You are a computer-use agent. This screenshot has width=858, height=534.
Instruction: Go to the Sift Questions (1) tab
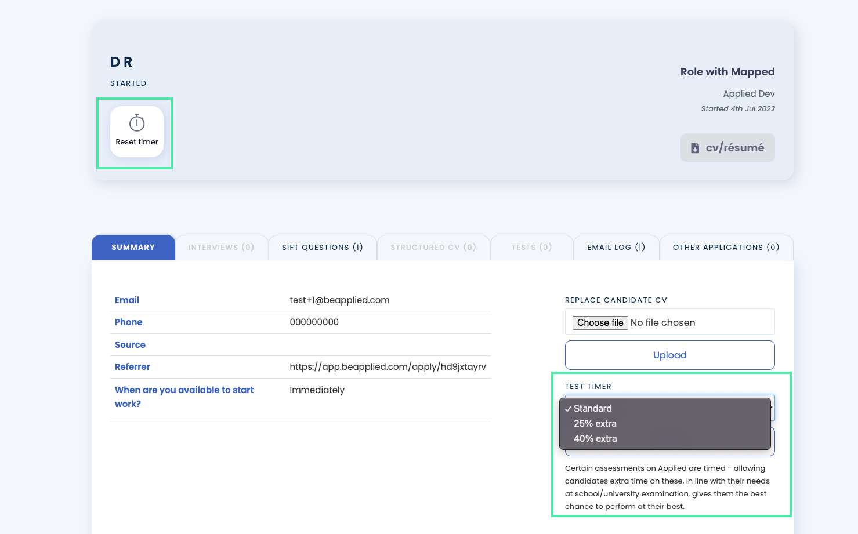click(x=323, y=248)
